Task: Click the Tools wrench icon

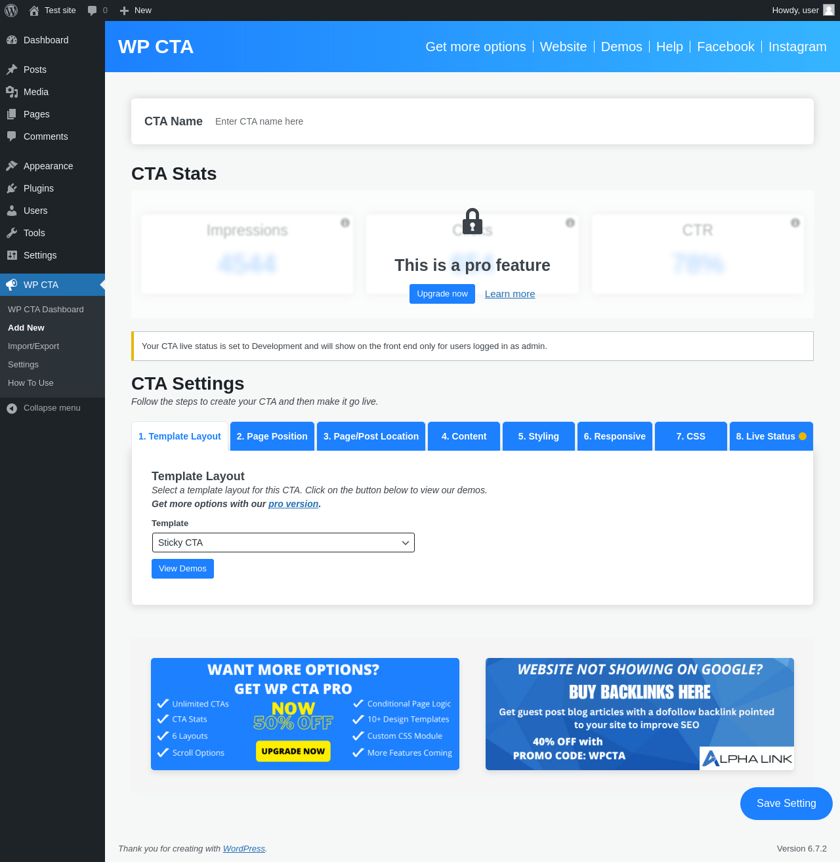Action: click(x=12, y=233)
